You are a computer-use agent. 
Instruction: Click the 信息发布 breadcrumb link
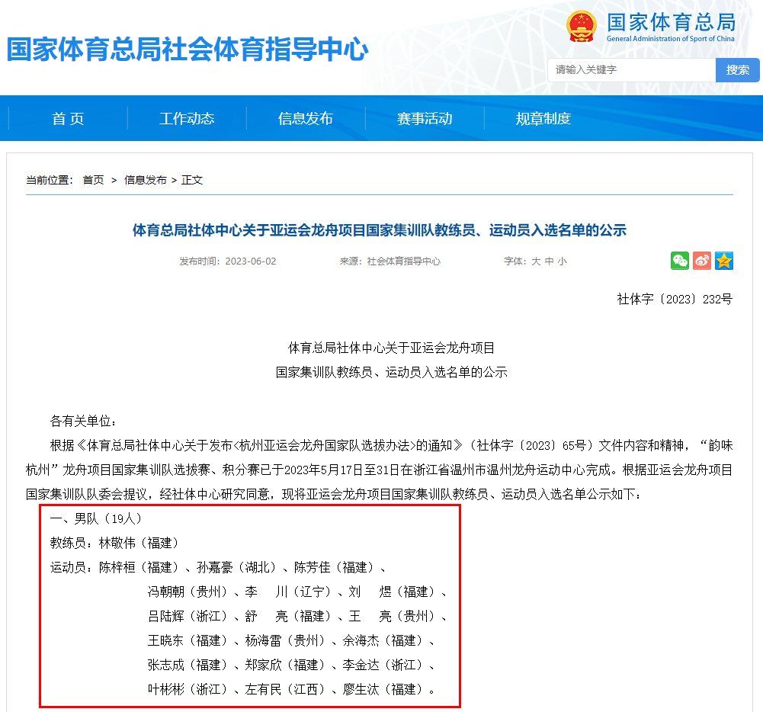tap(145, 180)
